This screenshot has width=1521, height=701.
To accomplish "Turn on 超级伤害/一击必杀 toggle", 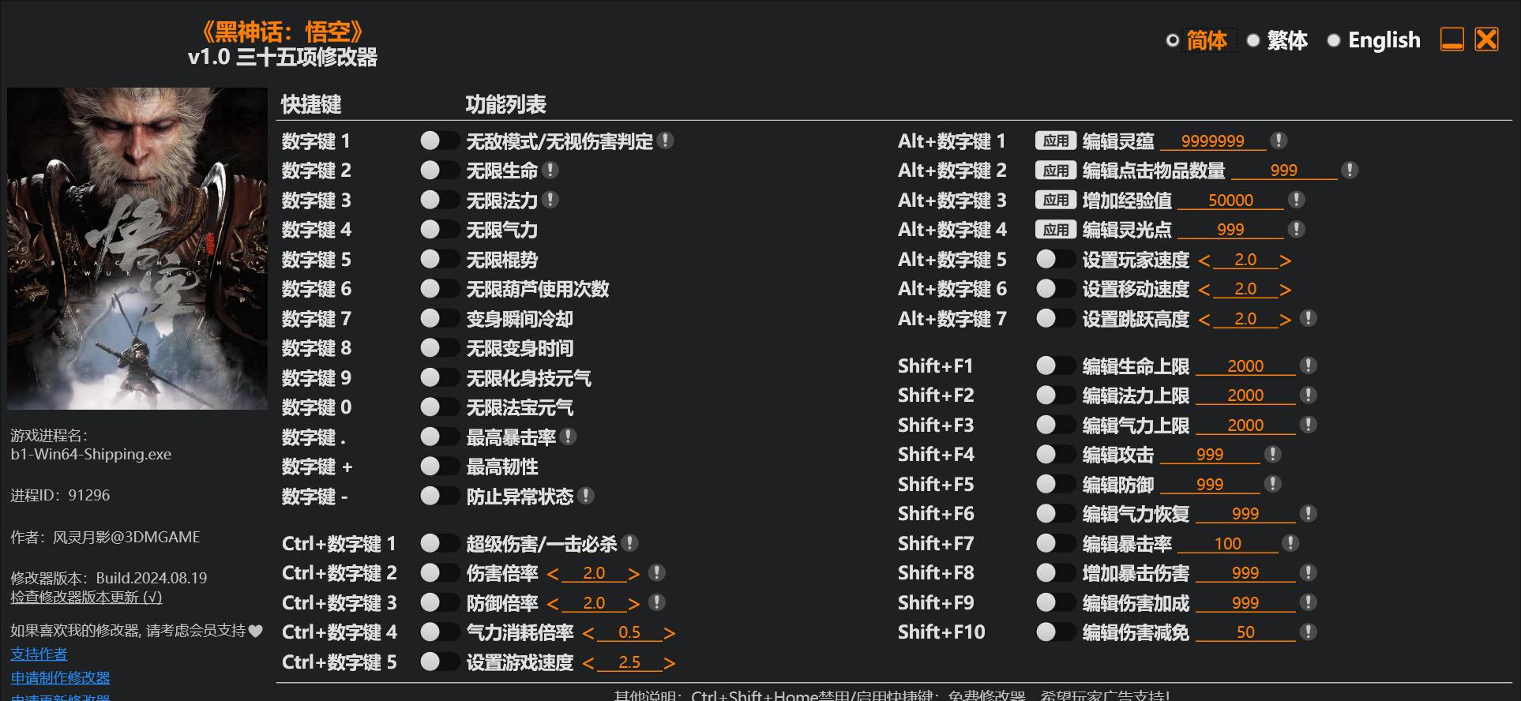I will pyautogui.click(x=439, y=543).
